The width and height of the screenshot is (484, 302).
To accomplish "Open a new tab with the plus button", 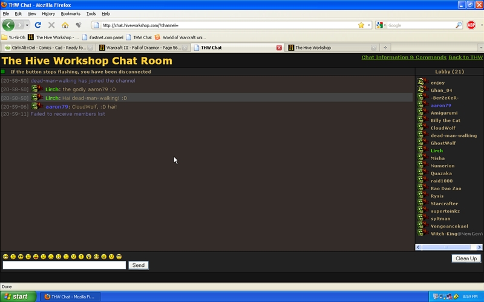I will point(385,48).
